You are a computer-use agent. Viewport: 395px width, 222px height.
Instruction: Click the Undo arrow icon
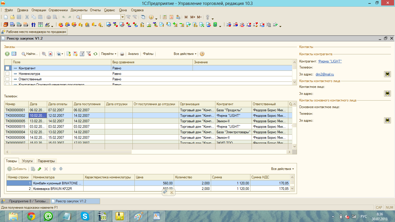pos(63,17)
